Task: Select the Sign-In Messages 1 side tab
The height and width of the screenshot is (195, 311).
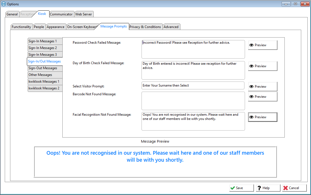Action: 43,41
